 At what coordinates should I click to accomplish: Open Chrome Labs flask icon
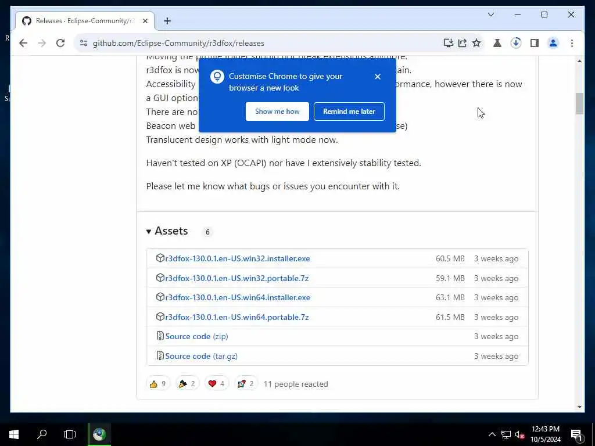(x=497, y=43)
